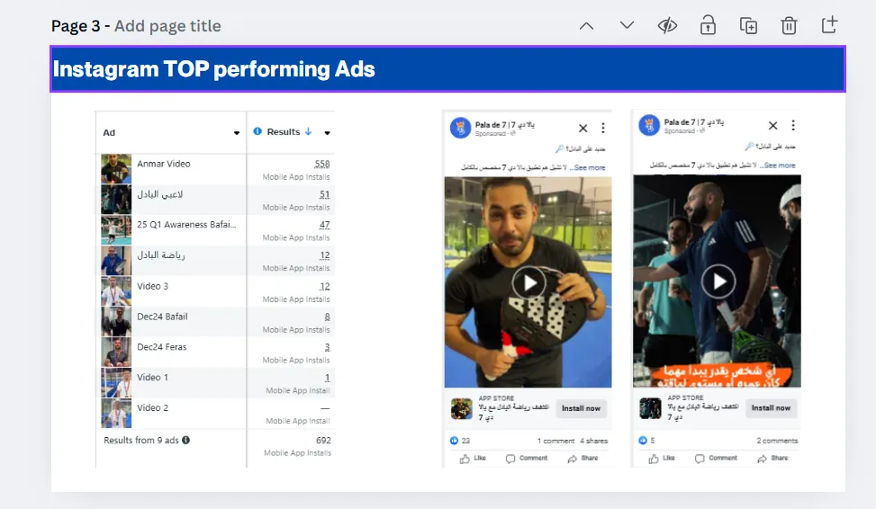Select the 'Anmar Video' ad name

(x=164, y=164)
